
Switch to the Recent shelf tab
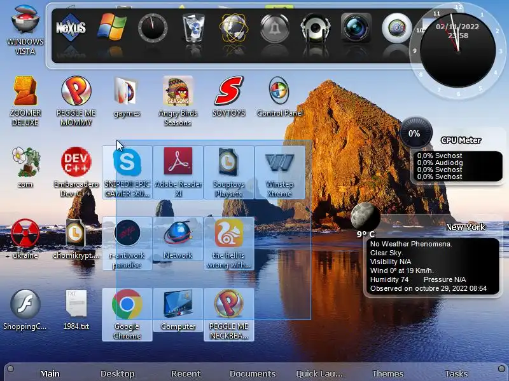[186, 373]
